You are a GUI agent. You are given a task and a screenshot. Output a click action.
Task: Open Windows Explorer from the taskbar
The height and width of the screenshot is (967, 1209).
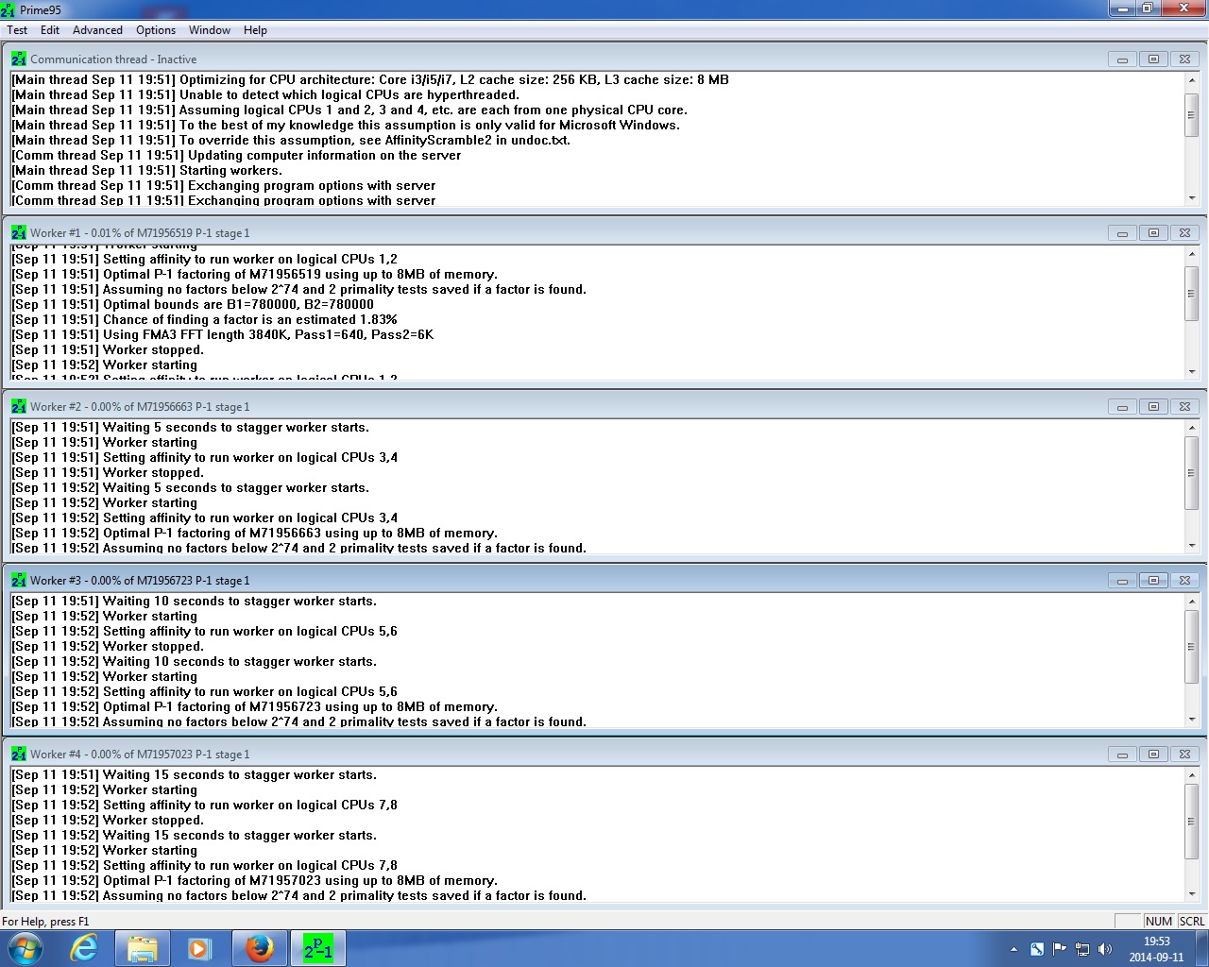(143, 948)
